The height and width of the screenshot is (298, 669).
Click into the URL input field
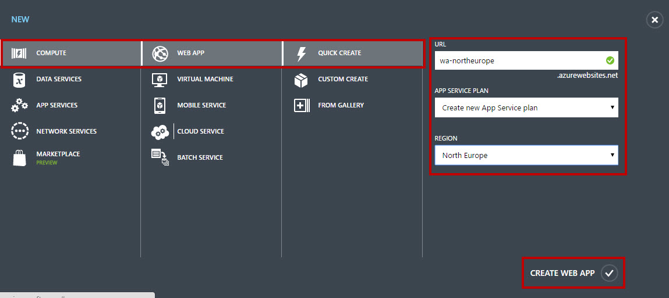click(526, 60)
